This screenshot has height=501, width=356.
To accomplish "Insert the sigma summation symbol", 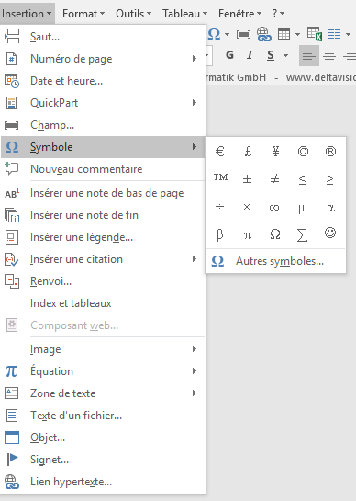I will (302, 235).
